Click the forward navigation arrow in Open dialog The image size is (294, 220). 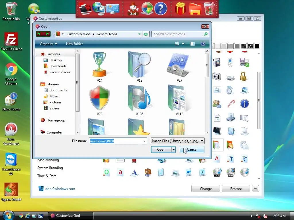47,34
